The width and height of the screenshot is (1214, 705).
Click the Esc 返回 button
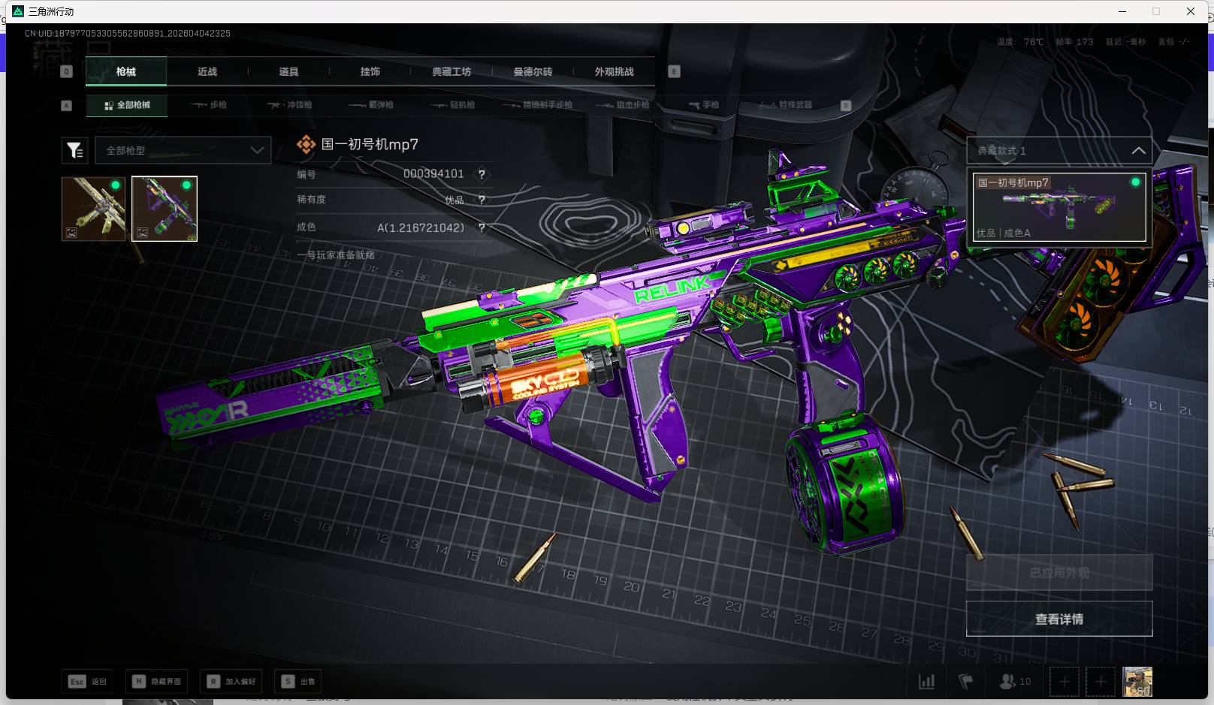(88, 682)
